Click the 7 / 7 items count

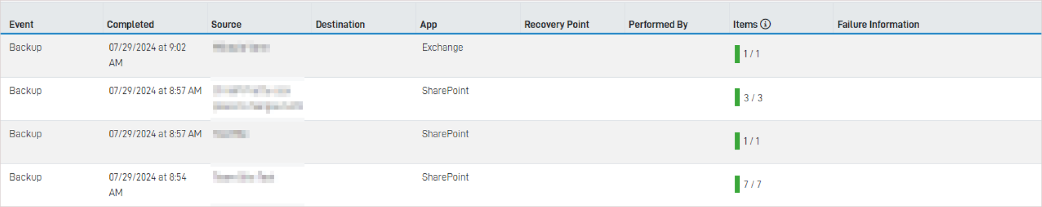(752, 184)
